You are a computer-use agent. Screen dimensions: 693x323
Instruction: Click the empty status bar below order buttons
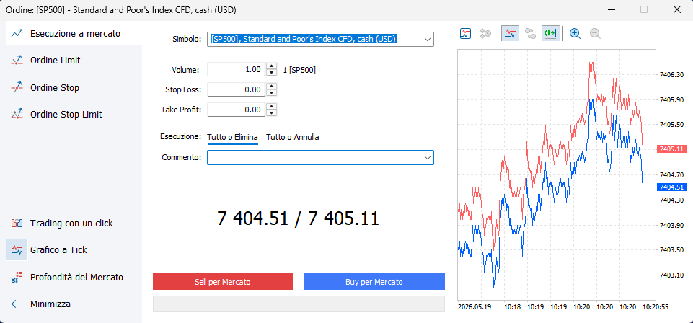tap(299, 304)
